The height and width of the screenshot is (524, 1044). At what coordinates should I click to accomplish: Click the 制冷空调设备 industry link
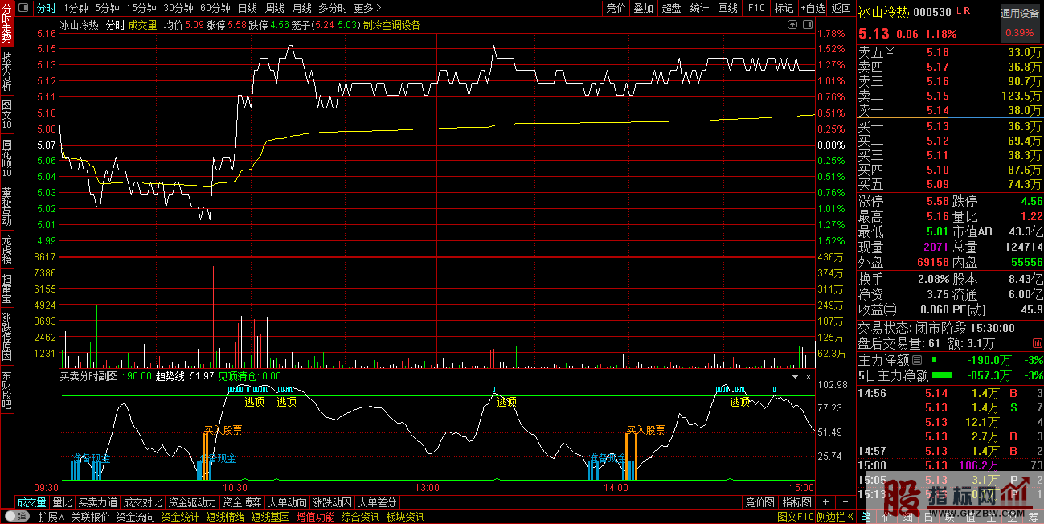pos(391,25)
